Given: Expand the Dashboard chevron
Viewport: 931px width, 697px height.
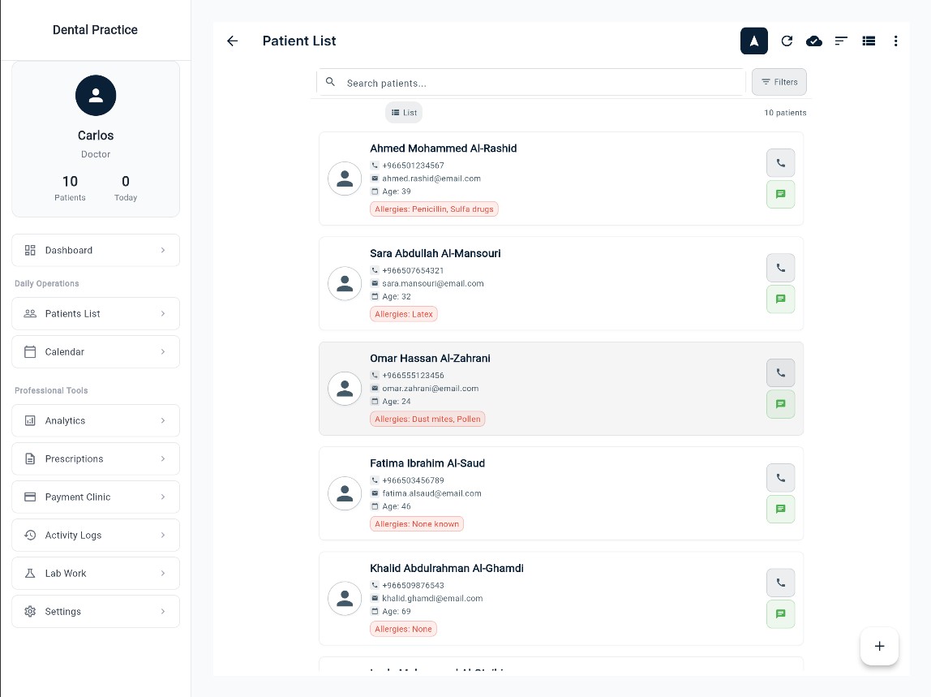Looking at the screenshot, I should [x=163, y=250].
